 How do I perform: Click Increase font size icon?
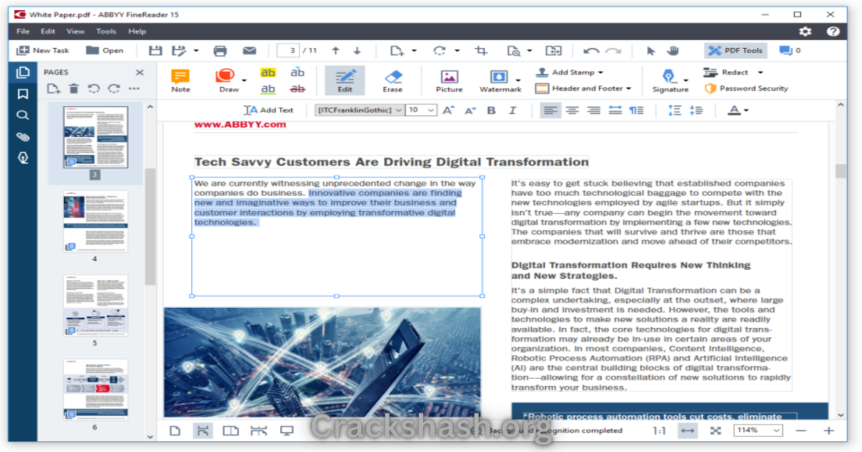coord(448,110)
